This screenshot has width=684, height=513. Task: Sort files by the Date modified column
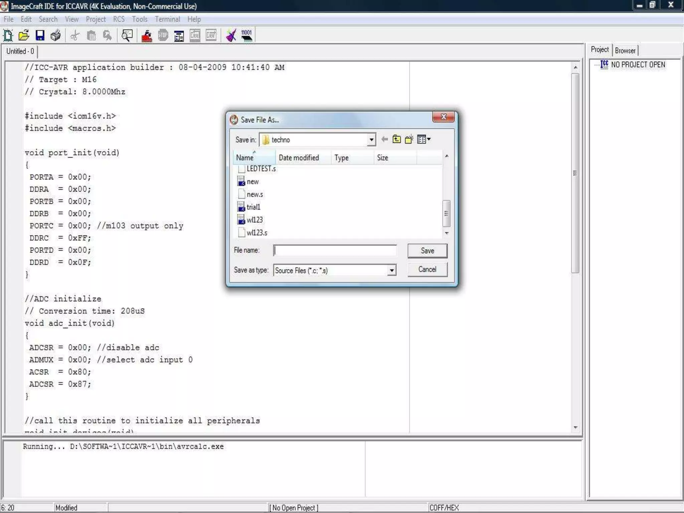coord(303,157)
